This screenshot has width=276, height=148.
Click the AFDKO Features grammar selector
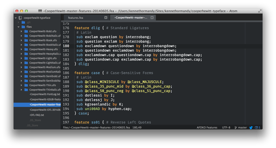coord(207,128)
